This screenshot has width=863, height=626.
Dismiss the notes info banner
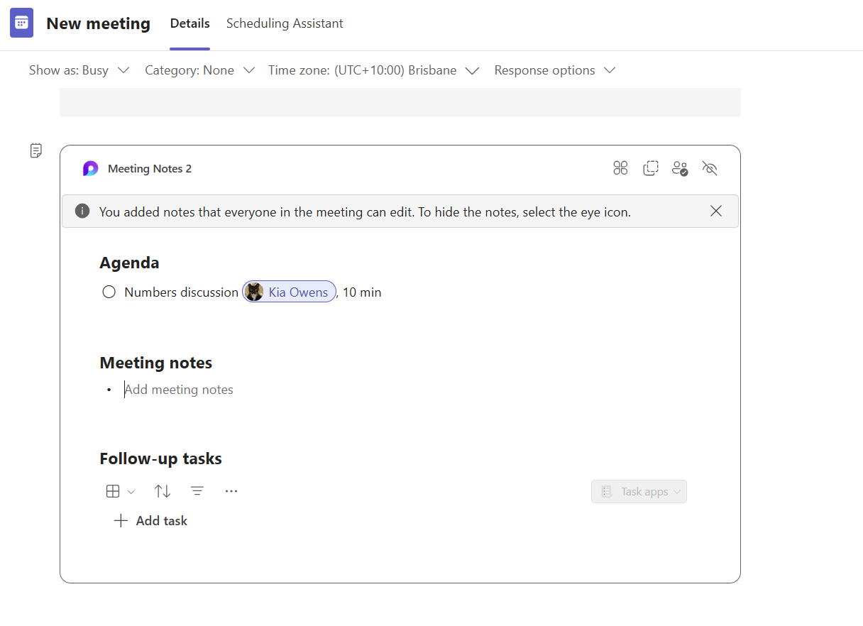click(716, 211)
